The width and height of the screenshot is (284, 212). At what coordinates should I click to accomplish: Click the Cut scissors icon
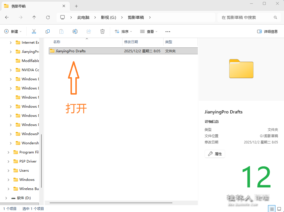(34, 31)
